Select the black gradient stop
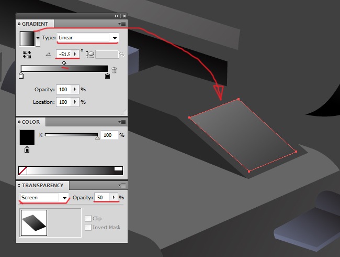Image resolution: width=340 pixels, height=257 pixels. (x=107, y=76)
